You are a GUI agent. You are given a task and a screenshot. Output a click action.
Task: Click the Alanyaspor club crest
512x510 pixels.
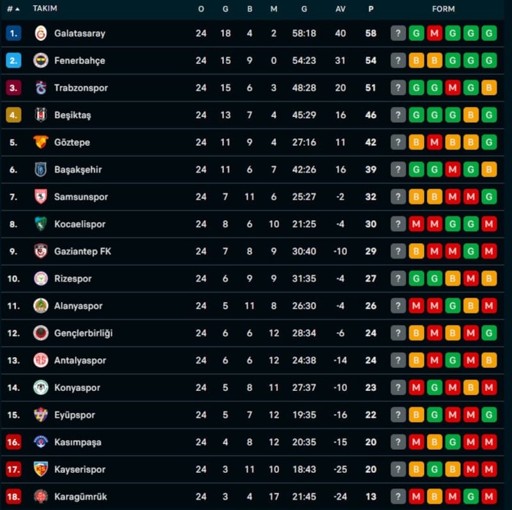coord(41,306)
